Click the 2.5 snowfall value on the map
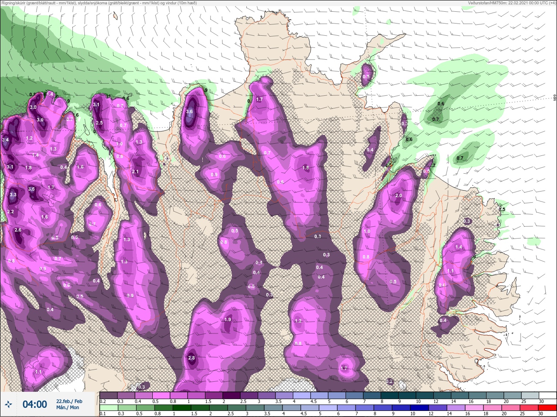Viewport: 557px width, 417px height. (99, 123)
